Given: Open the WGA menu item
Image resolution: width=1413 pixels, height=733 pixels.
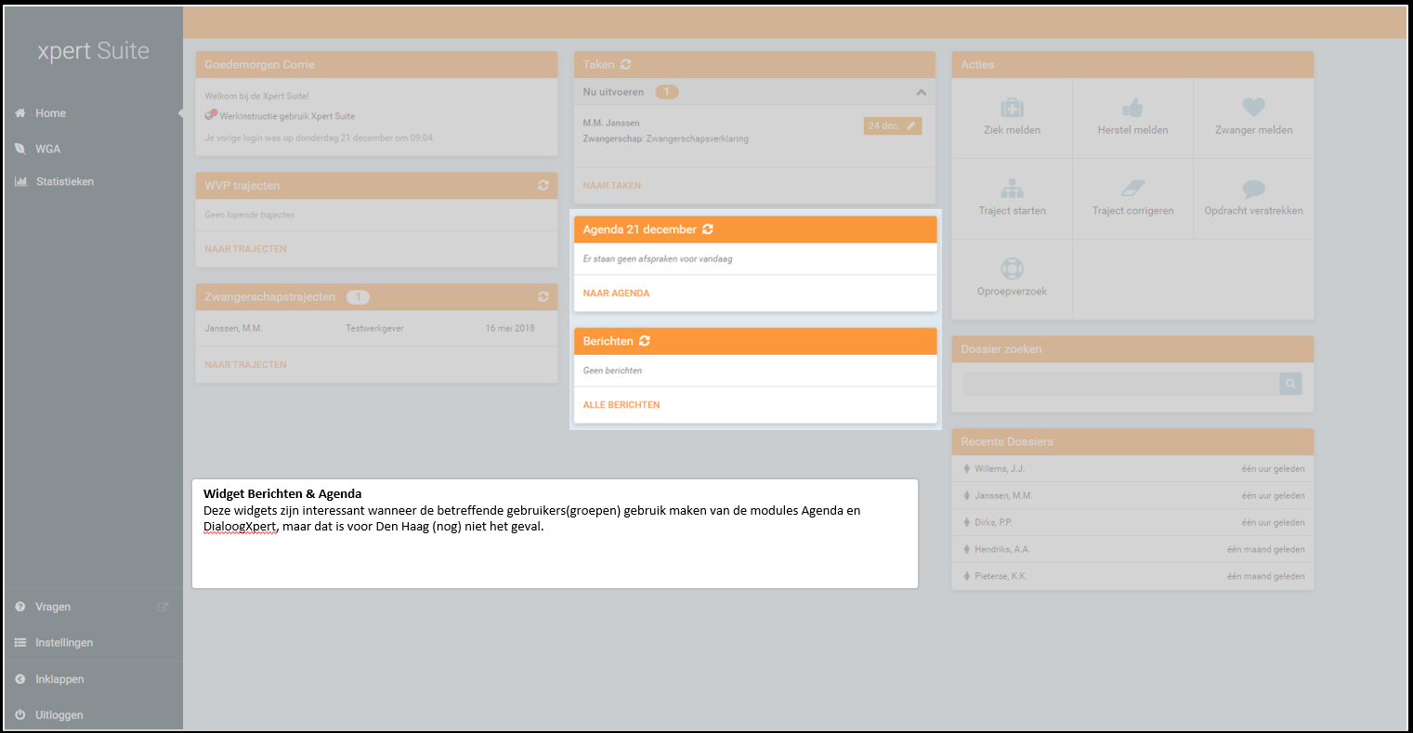Looking at the screenshot, I should (x=47, y=149).
